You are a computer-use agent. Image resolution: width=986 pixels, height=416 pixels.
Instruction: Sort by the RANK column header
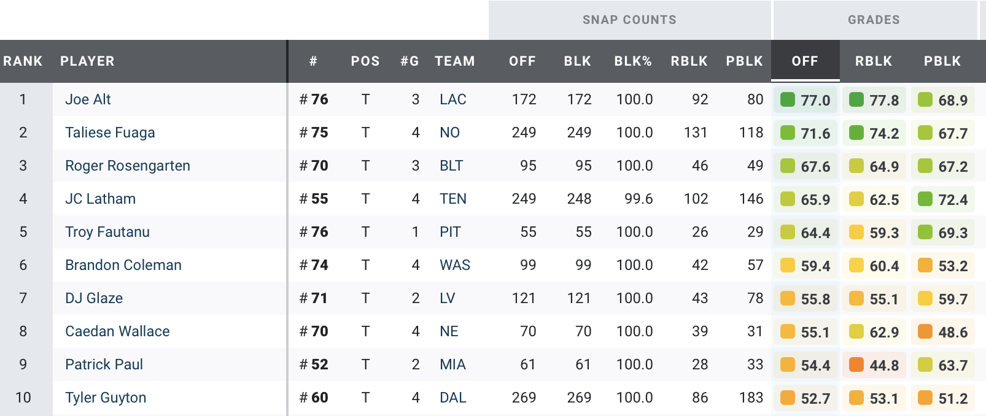coord(23,61)
